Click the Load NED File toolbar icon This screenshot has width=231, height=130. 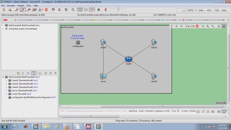pyautogui.click(x=10, y=10)
